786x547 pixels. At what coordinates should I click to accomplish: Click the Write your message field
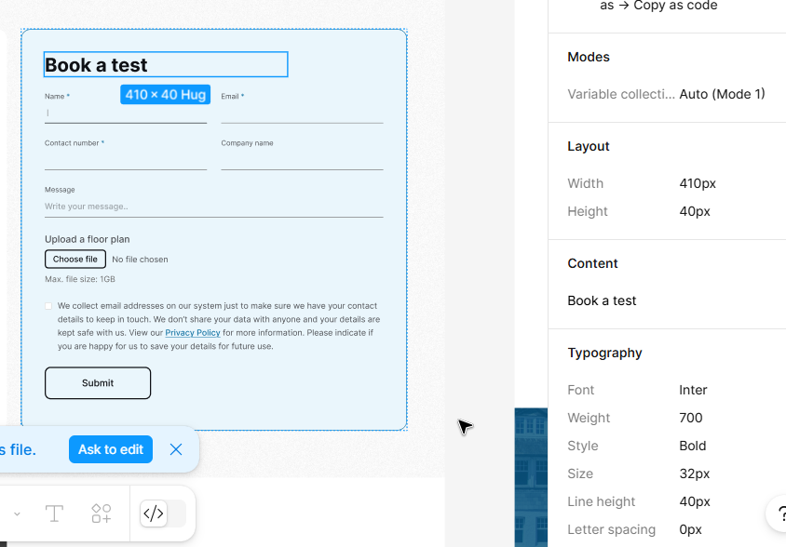[x=213, y=207]
